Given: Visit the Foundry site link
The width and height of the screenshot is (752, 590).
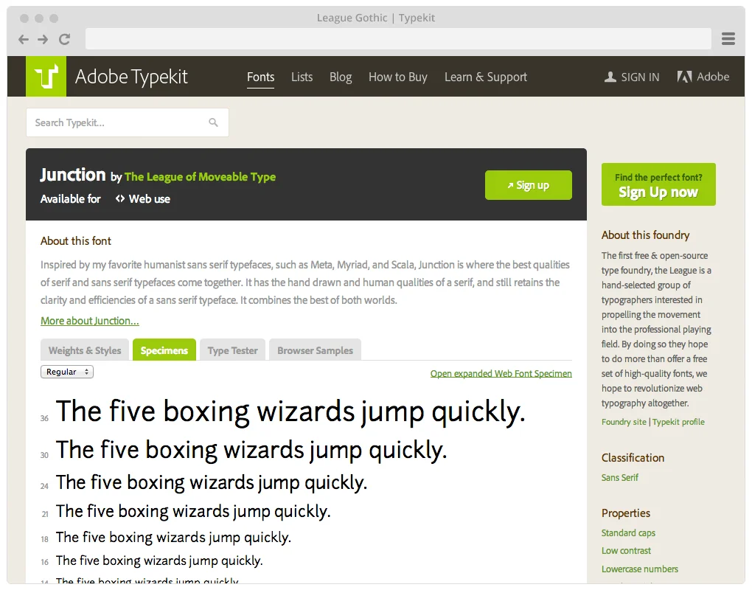Looking at the screenshot, I should [x=624, y=422].
